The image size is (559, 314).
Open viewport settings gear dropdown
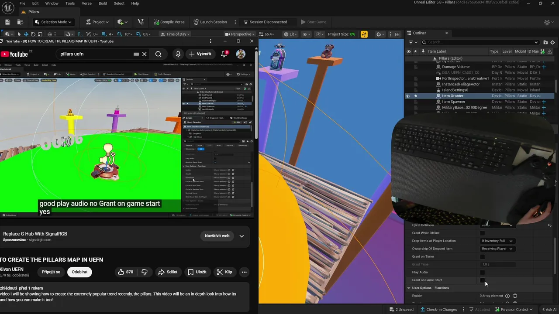(x=380, y=34)
